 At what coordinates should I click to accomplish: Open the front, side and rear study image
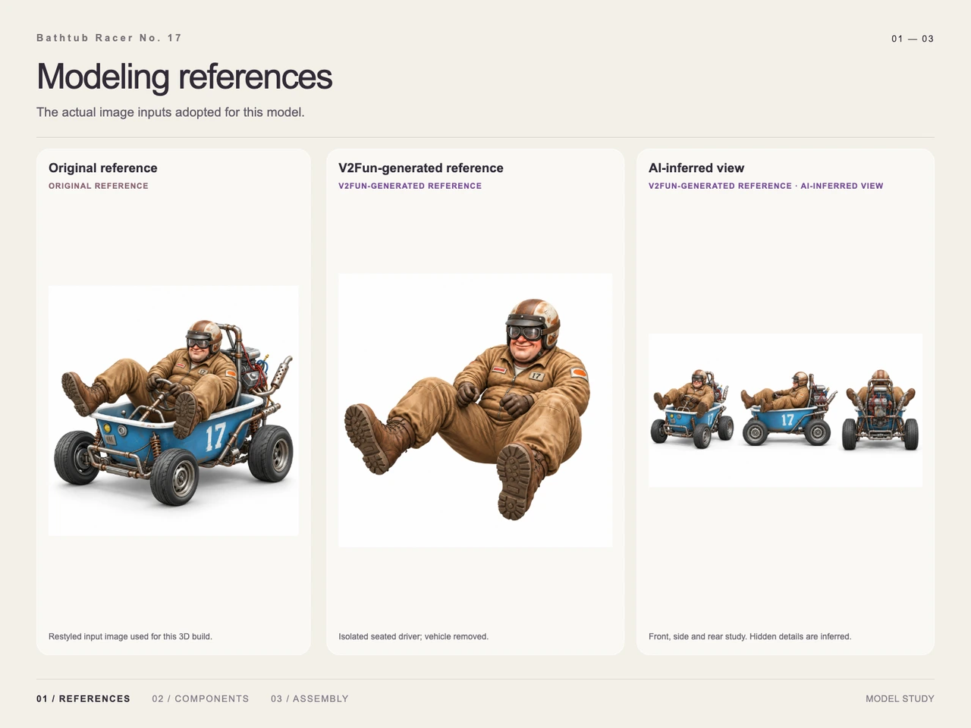pyautogui.click(x=785, y=410)
